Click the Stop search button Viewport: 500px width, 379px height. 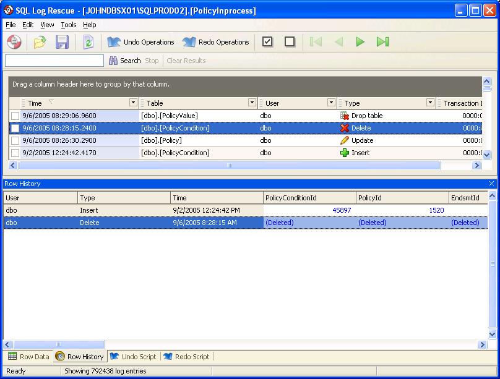(152, 61)
